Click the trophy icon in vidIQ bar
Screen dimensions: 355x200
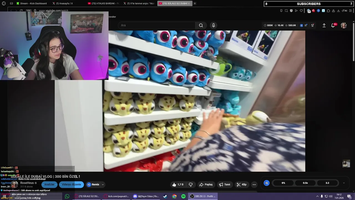pos(312,25)
